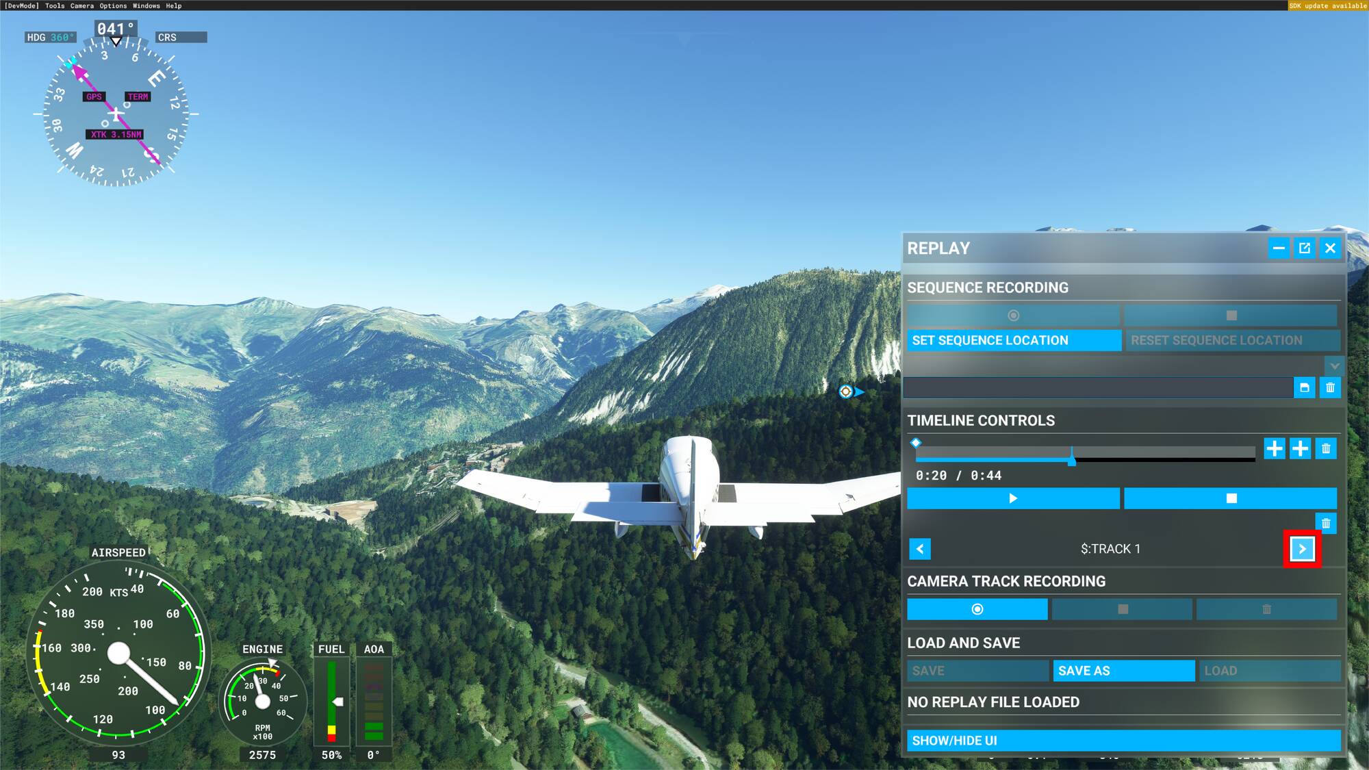Screen dimensions: 1369x770
Task: Click the replay timeline play button
Action: coord(1013,498)
